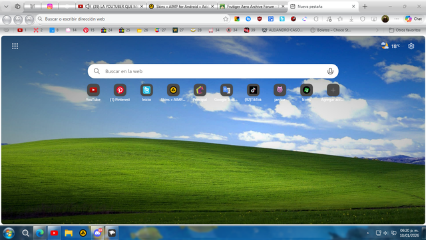Open the Inicio quick link tile
Screen dimensions: 426x240
[x=146, y=90]
